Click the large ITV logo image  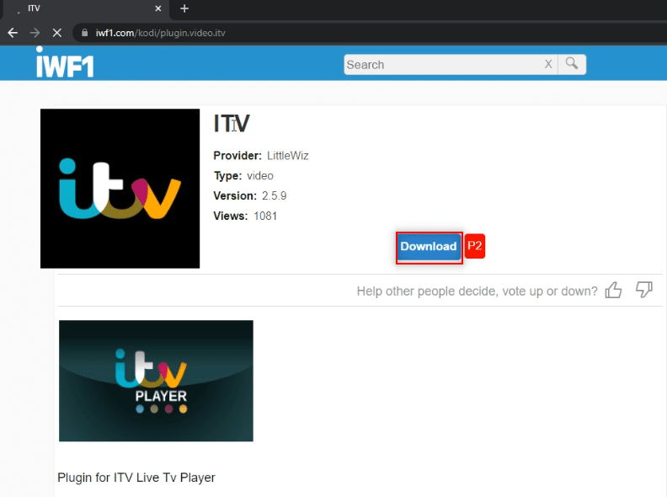pyautogui.click(x=120, y=189)
